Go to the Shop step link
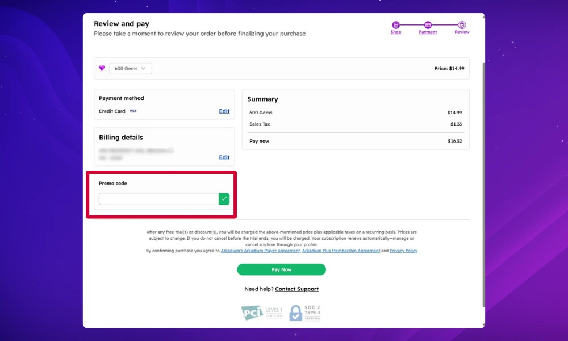This screenshot has width=568, height=341. coord(396,32)
